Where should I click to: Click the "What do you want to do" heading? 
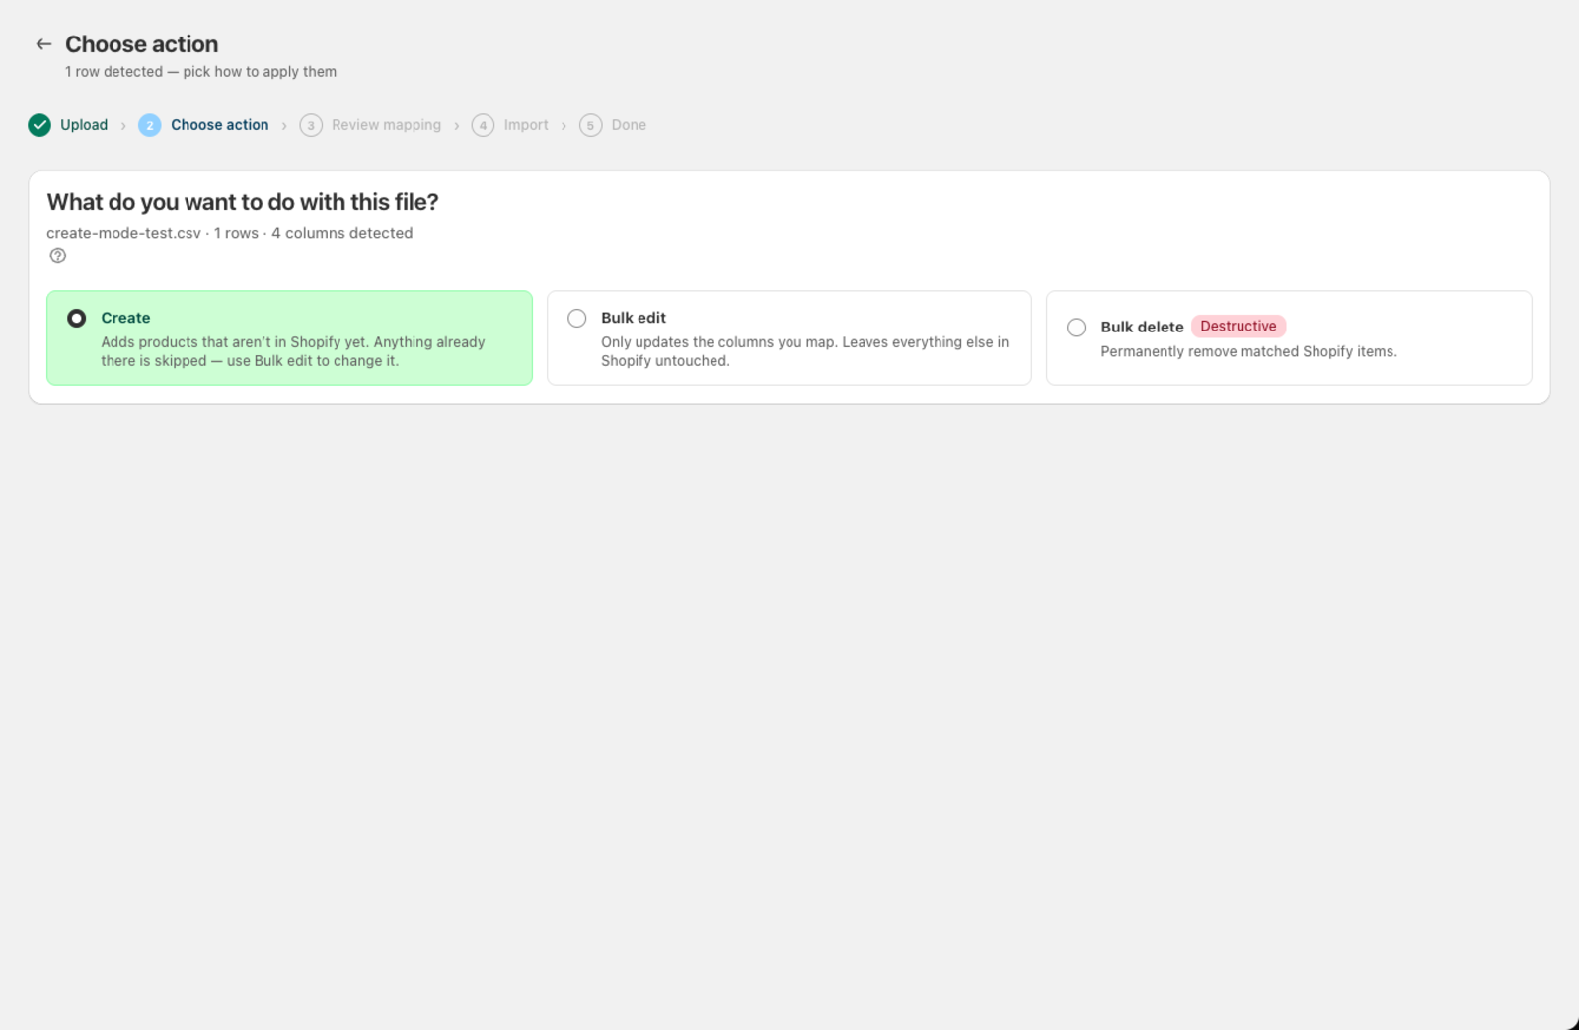click(x=243, y=202)
